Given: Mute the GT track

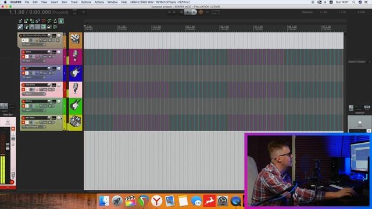Looking at the screenshot, I should pos(23,73).
